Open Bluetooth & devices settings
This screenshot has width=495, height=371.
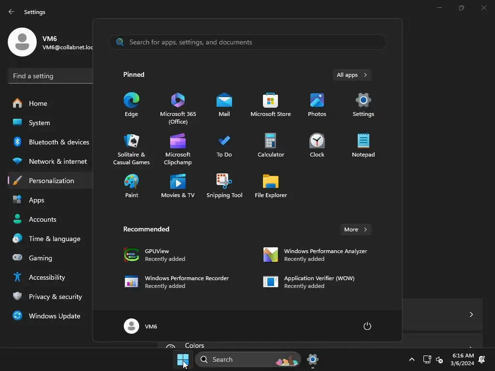[50, 142]
